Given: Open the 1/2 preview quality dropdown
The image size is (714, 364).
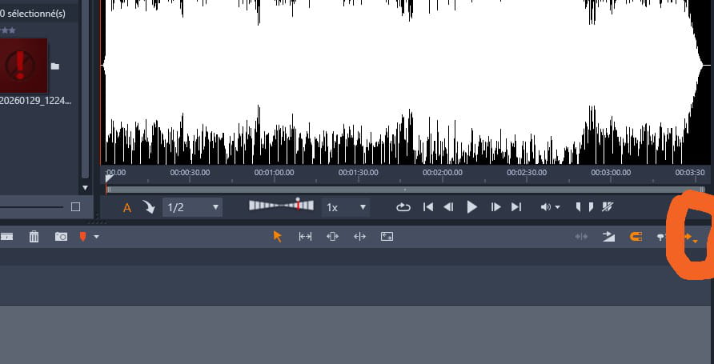Looking at the screenshot, I should click(x=193, y=207).
